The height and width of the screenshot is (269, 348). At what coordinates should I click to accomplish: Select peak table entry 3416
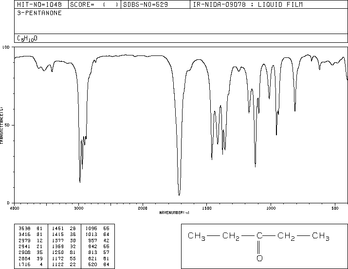24,234
